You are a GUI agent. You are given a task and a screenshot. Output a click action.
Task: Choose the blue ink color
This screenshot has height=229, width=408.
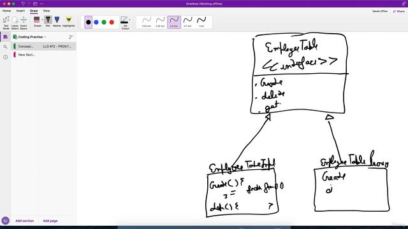[x=96, y=22]
